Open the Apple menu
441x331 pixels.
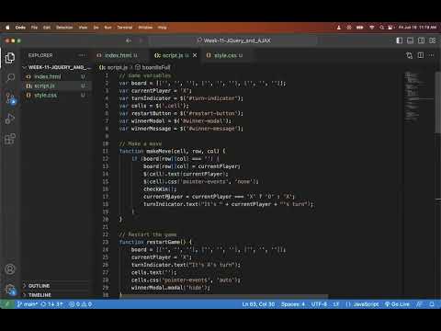tap(7, 28)
